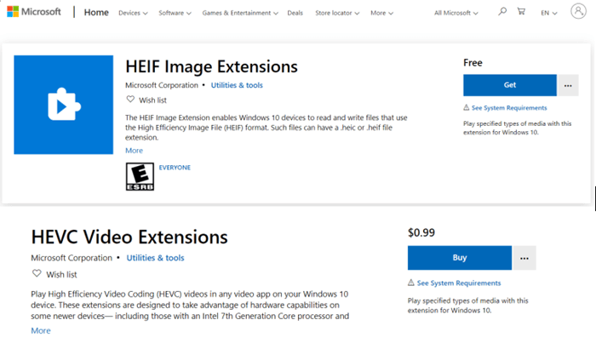Click the HEIF Image Extensions app tile

(x=64, y=105)
